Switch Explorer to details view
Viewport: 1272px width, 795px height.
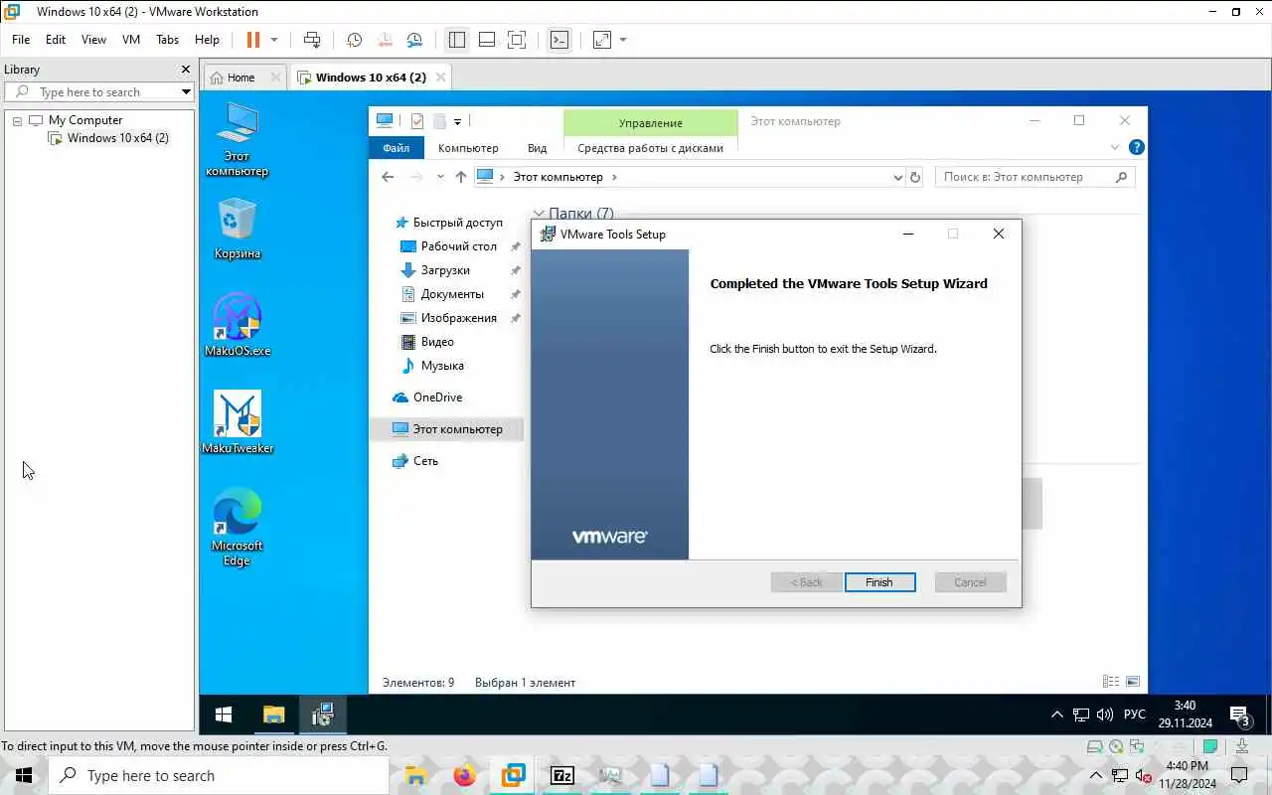pos(1111,682)
